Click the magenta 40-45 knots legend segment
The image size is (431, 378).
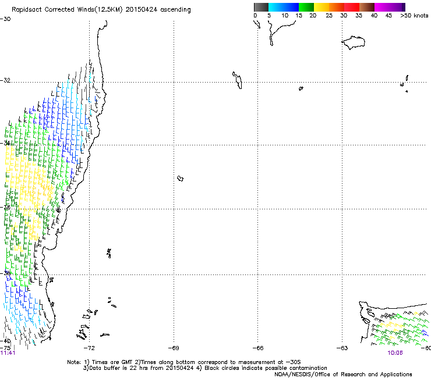pyautogui.click(x=382, y=7)
